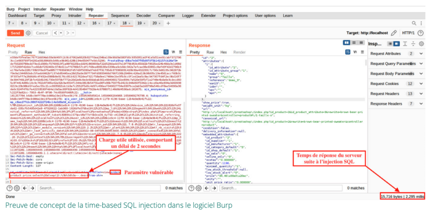The height and width of the screenshot is (213, 431).
Task: Open send options gear next to Send
Action: click(28, 33)
